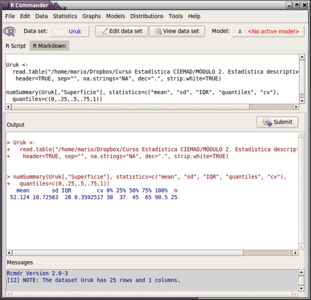Viewport: 311px width, 300px height.
Task: Switch to the R Script tab
Action: tap(16, 46)
